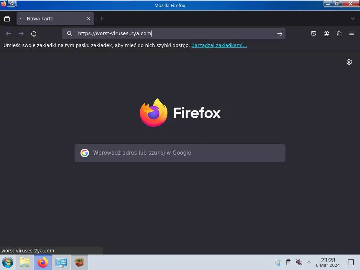Expand hidden system tray icons
The image size is (360, 270).
309,262
